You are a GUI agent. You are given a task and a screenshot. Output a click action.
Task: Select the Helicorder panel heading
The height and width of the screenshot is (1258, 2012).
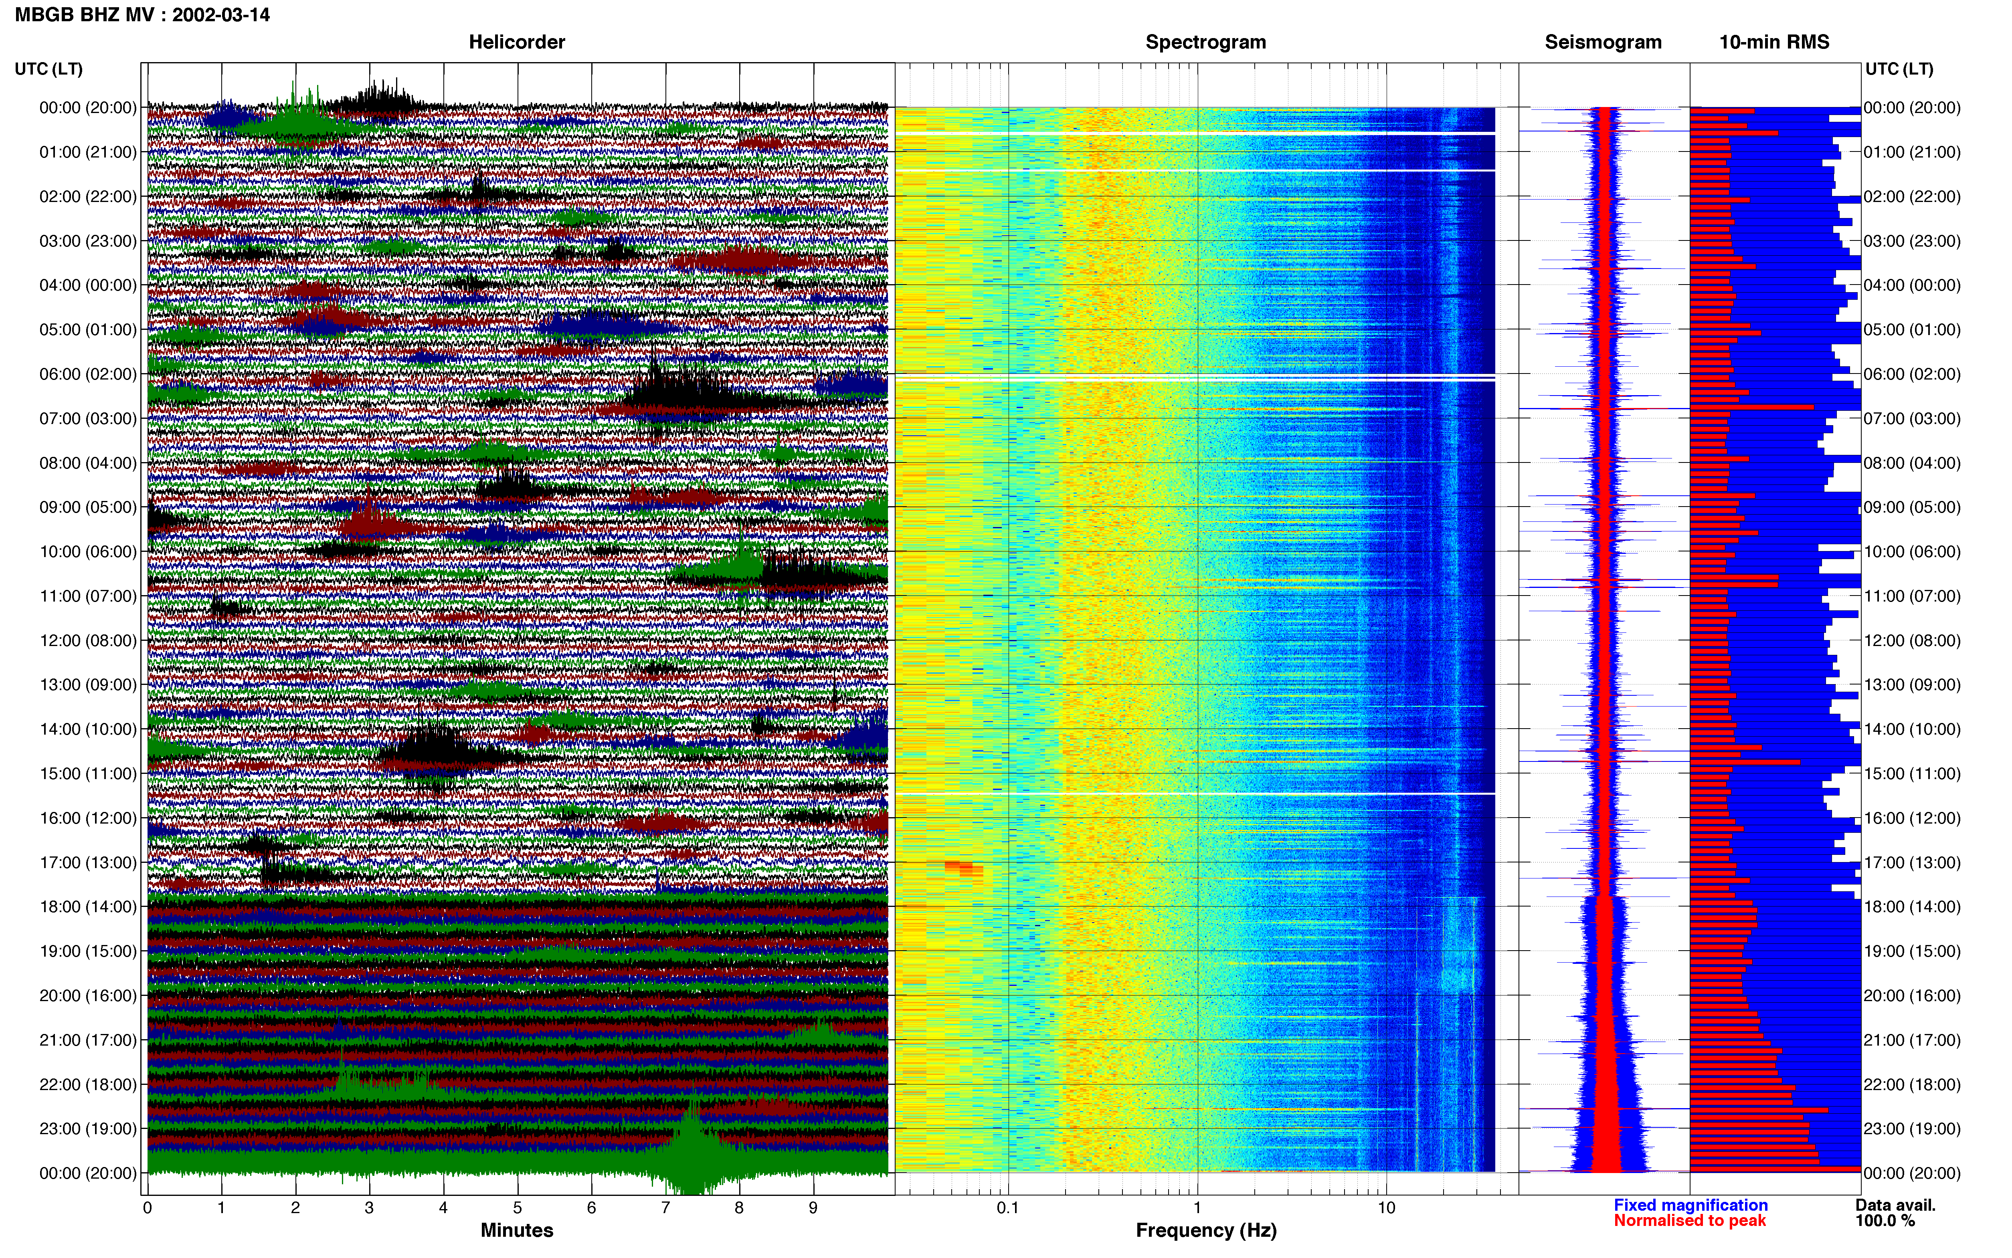[x=517, y=42]
